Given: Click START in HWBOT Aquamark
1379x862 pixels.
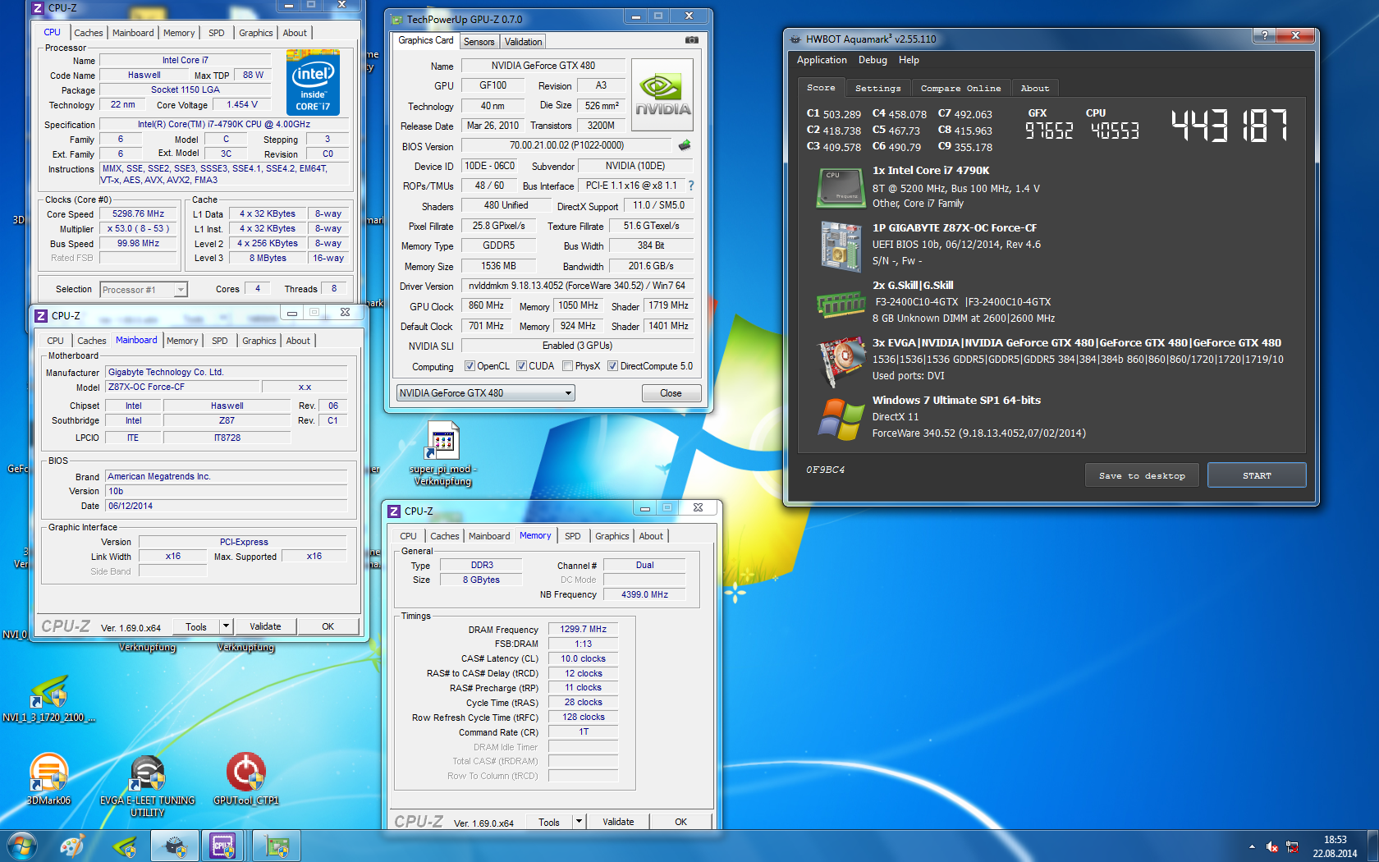Looking at the screenshot, I should click(1257, 475).
